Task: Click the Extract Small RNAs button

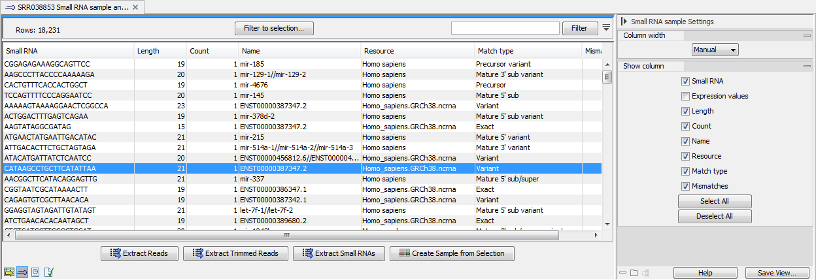Action: tap(339, 253)
